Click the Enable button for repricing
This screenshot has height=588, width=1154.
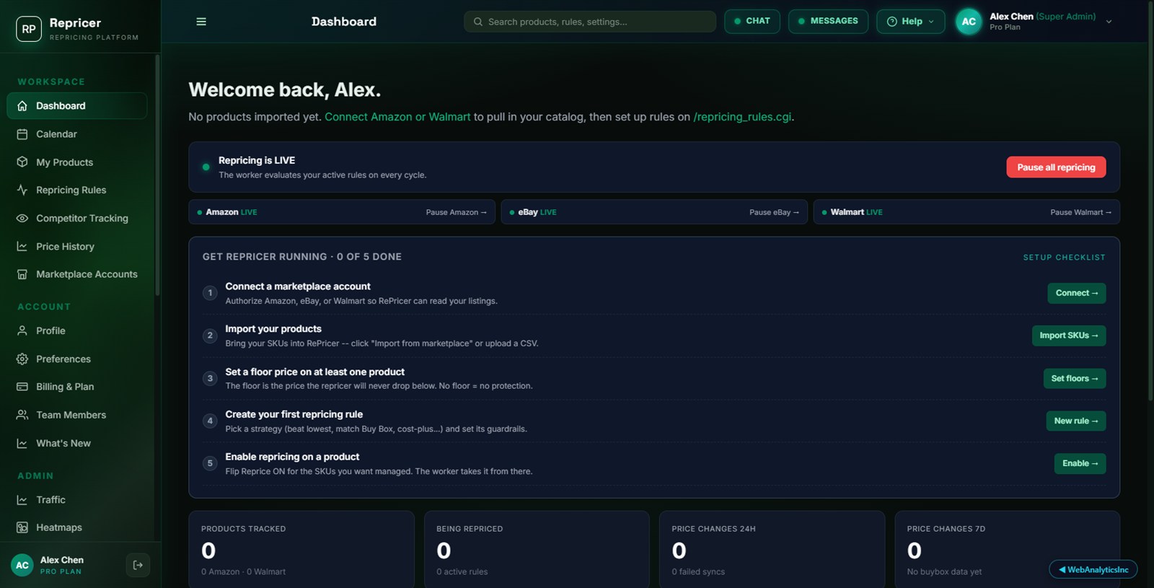pyautogui.click(x=1080, y=463)
